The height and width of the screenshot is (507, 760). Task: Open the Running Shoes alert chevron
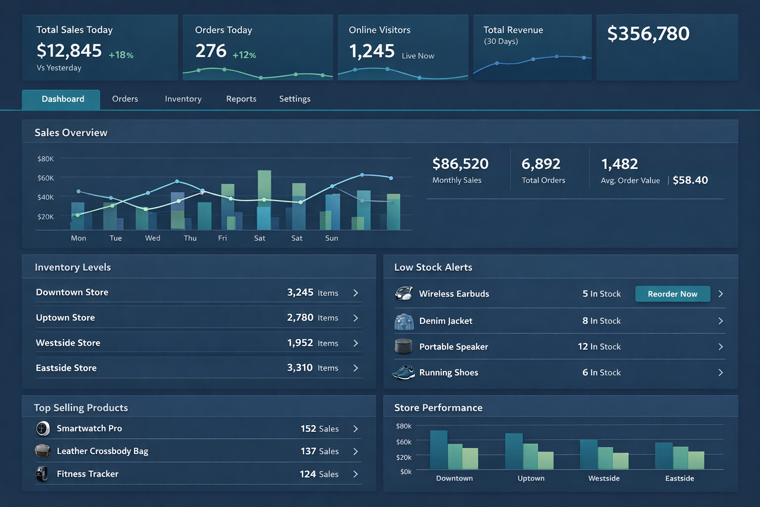tap(720, 373)
